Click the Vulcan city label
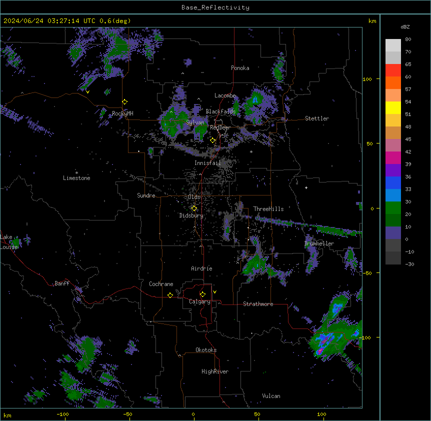 coord(271,396)
